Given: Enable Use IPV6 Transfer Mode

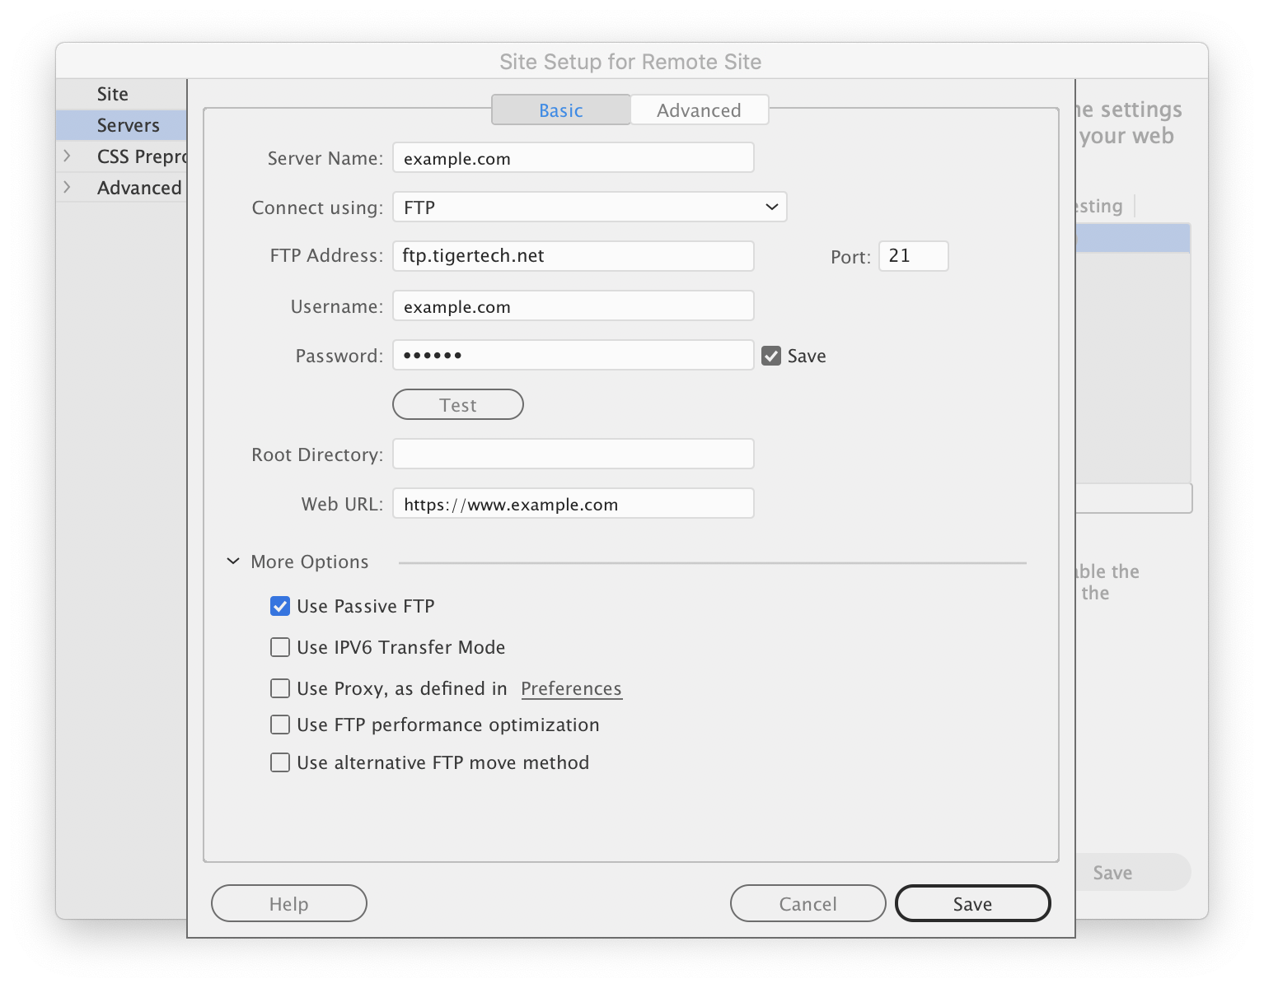Looking at the screenshot, I should coord(280,647).
